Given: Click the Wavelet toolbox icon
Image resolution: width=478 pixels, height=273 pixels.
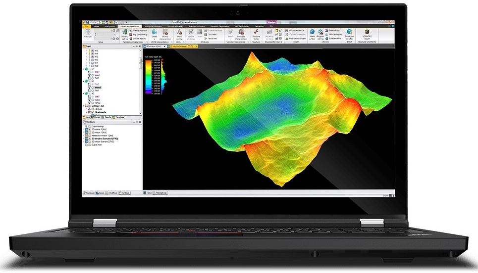Looking at the screenshot, I should point(139,30).
